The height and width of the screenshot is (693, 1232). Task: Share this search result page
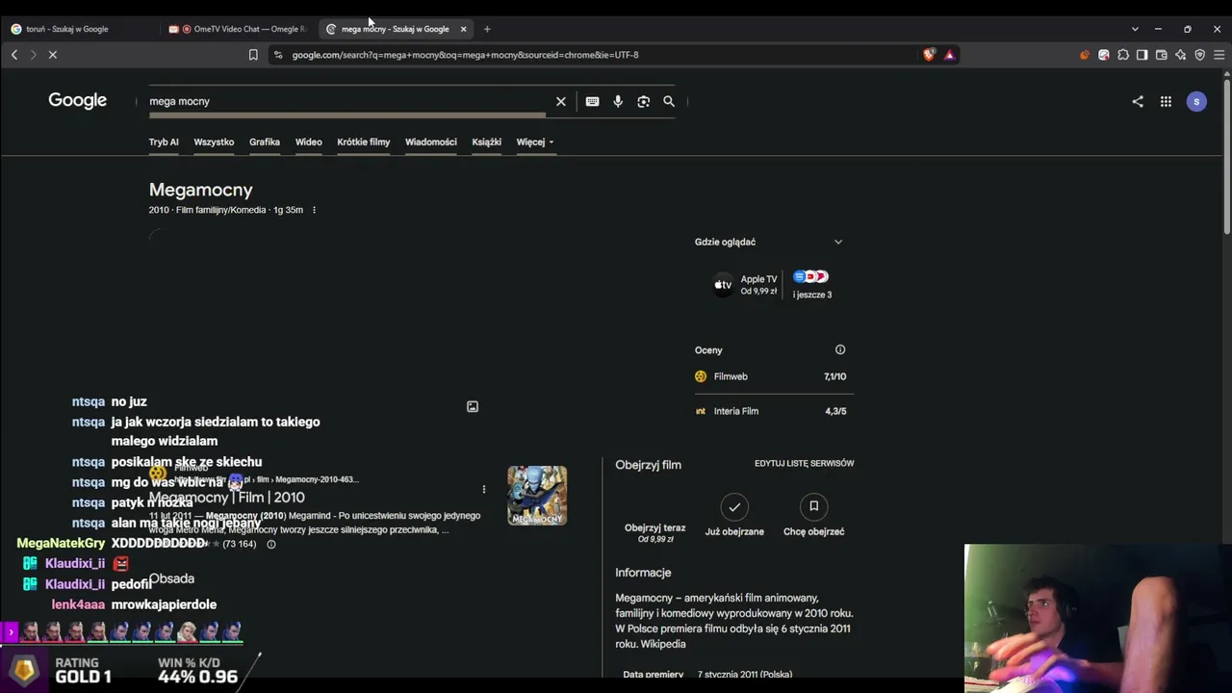(1138, 101)
